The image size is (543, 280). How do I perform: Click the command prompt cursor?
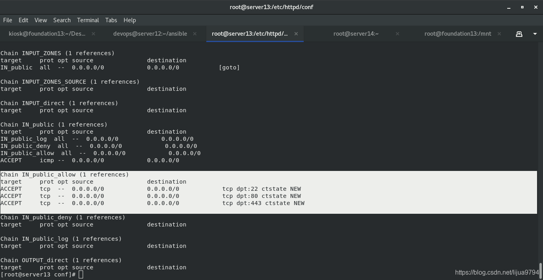click(x=81, y=274)
